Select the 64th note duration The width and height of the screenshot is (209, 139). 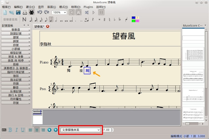[x=31, y=20]
